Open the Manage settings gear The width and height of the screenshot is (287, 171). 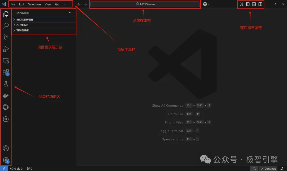click(6, 160)
